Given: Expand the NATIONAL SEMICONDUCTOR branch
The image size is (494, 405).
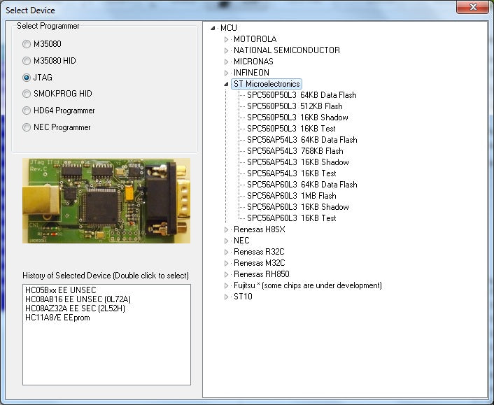Looking at the screenshot, I should coord(226,50).
